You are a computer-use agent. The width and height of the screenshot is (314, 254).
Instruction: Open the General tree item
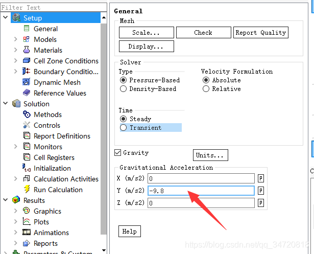[x=45, y=29]
